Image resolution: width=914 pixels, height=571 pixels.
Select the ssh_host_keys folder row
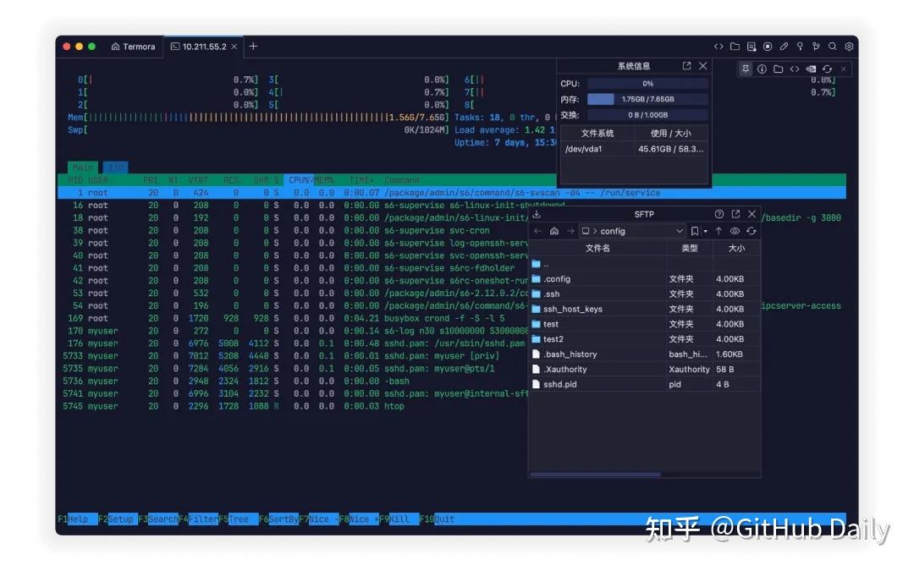click(645, 310)
